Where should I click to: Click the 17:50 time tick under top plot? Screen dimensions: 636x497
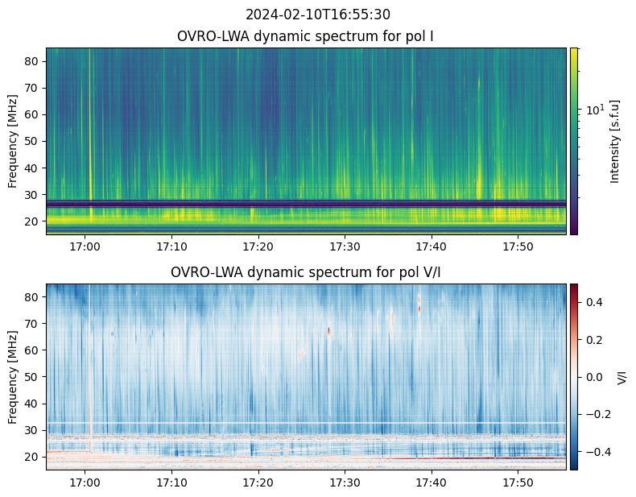click(518, 246)
